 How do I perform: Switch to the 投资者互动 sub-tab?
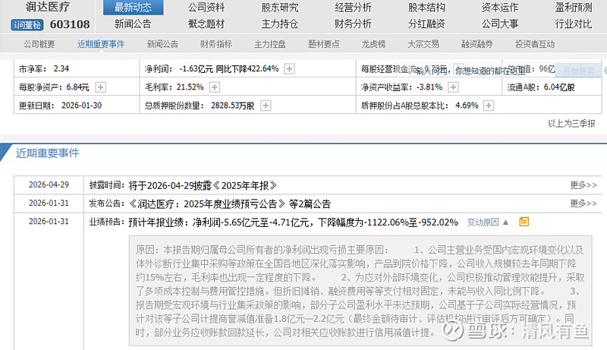coord(535,44)
